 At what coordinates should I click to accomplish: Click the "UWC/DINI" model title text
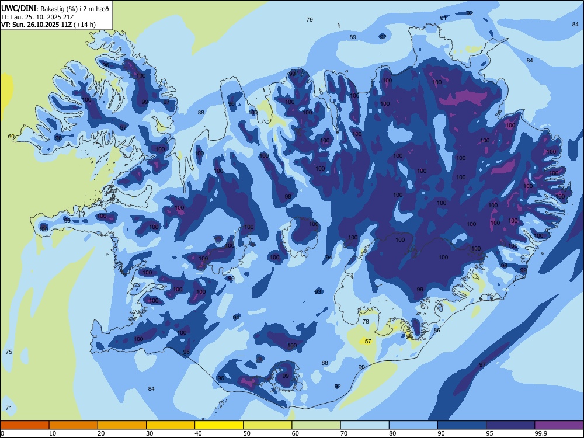19,9
